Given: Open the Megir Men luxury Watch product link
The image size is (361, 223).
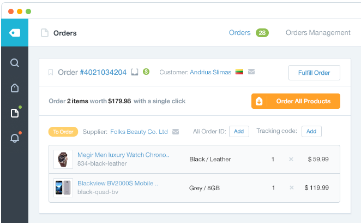Looking at the screenshot, I should (x=123, y=155).
